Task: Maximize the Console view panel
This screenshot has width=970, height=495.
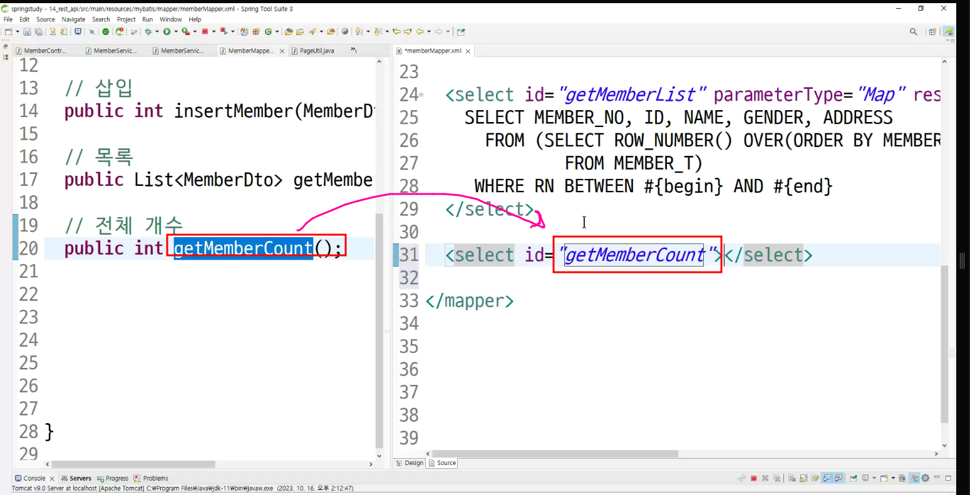Action: (948, 478)
